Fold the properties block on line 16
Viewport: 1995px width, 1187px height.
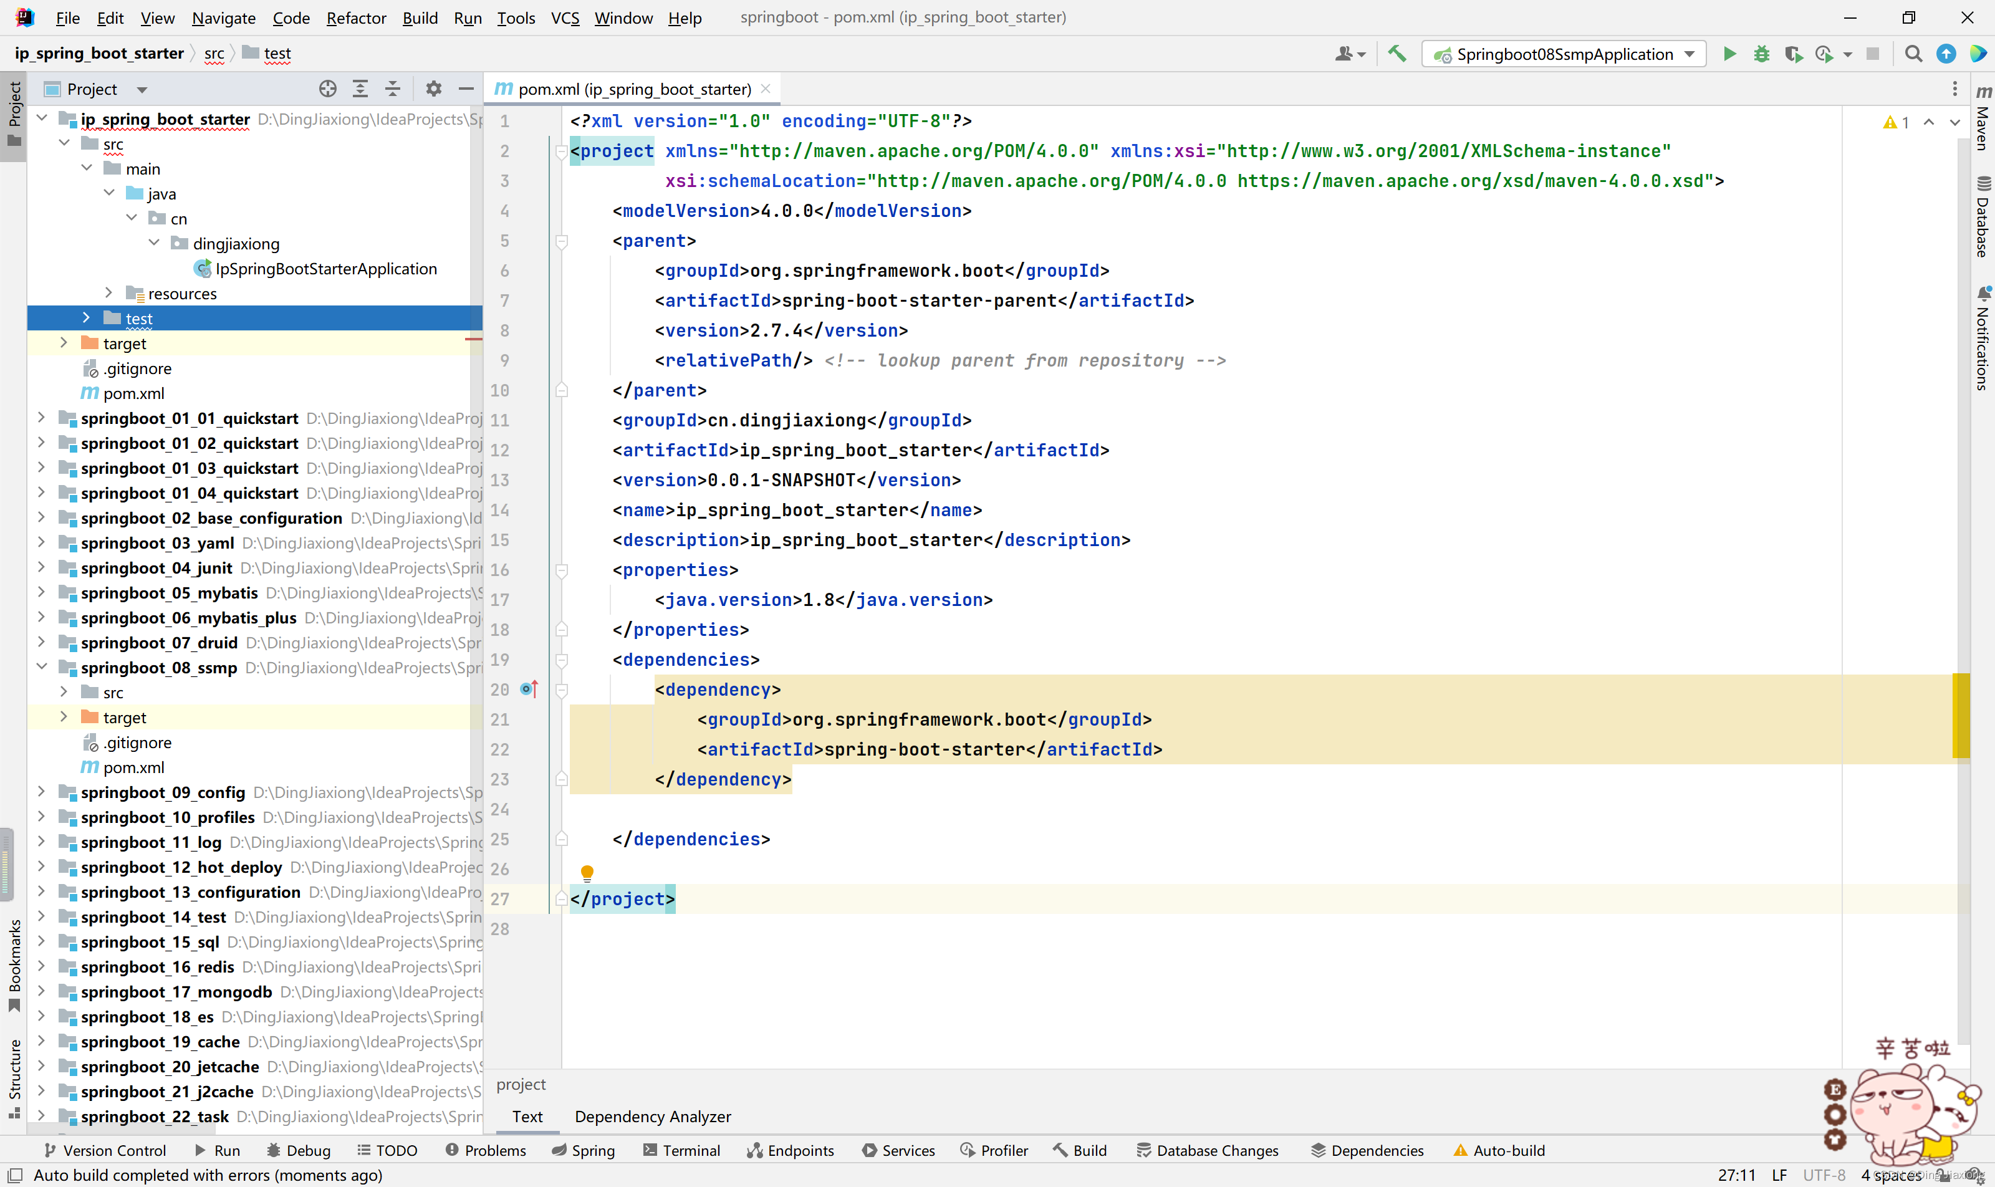tap(562, 570)
